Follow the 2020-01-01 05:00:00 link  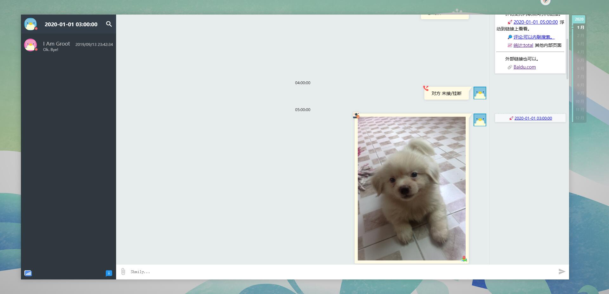[535, 22]
